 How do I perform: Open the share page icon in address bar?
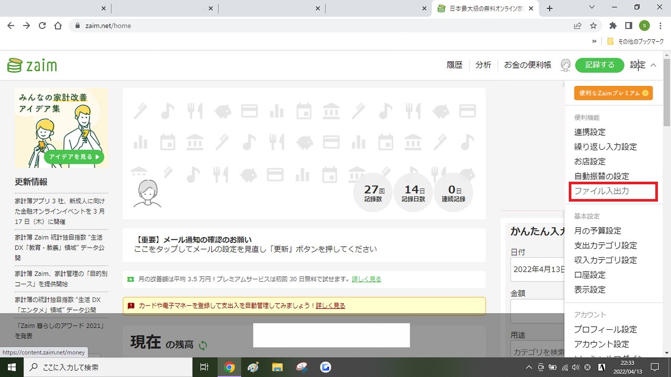point(578,25)
